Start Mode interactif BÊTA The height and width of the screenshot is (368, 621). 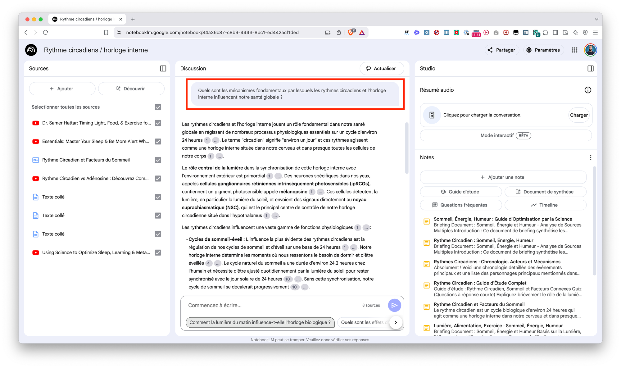[x=506, y=135]
